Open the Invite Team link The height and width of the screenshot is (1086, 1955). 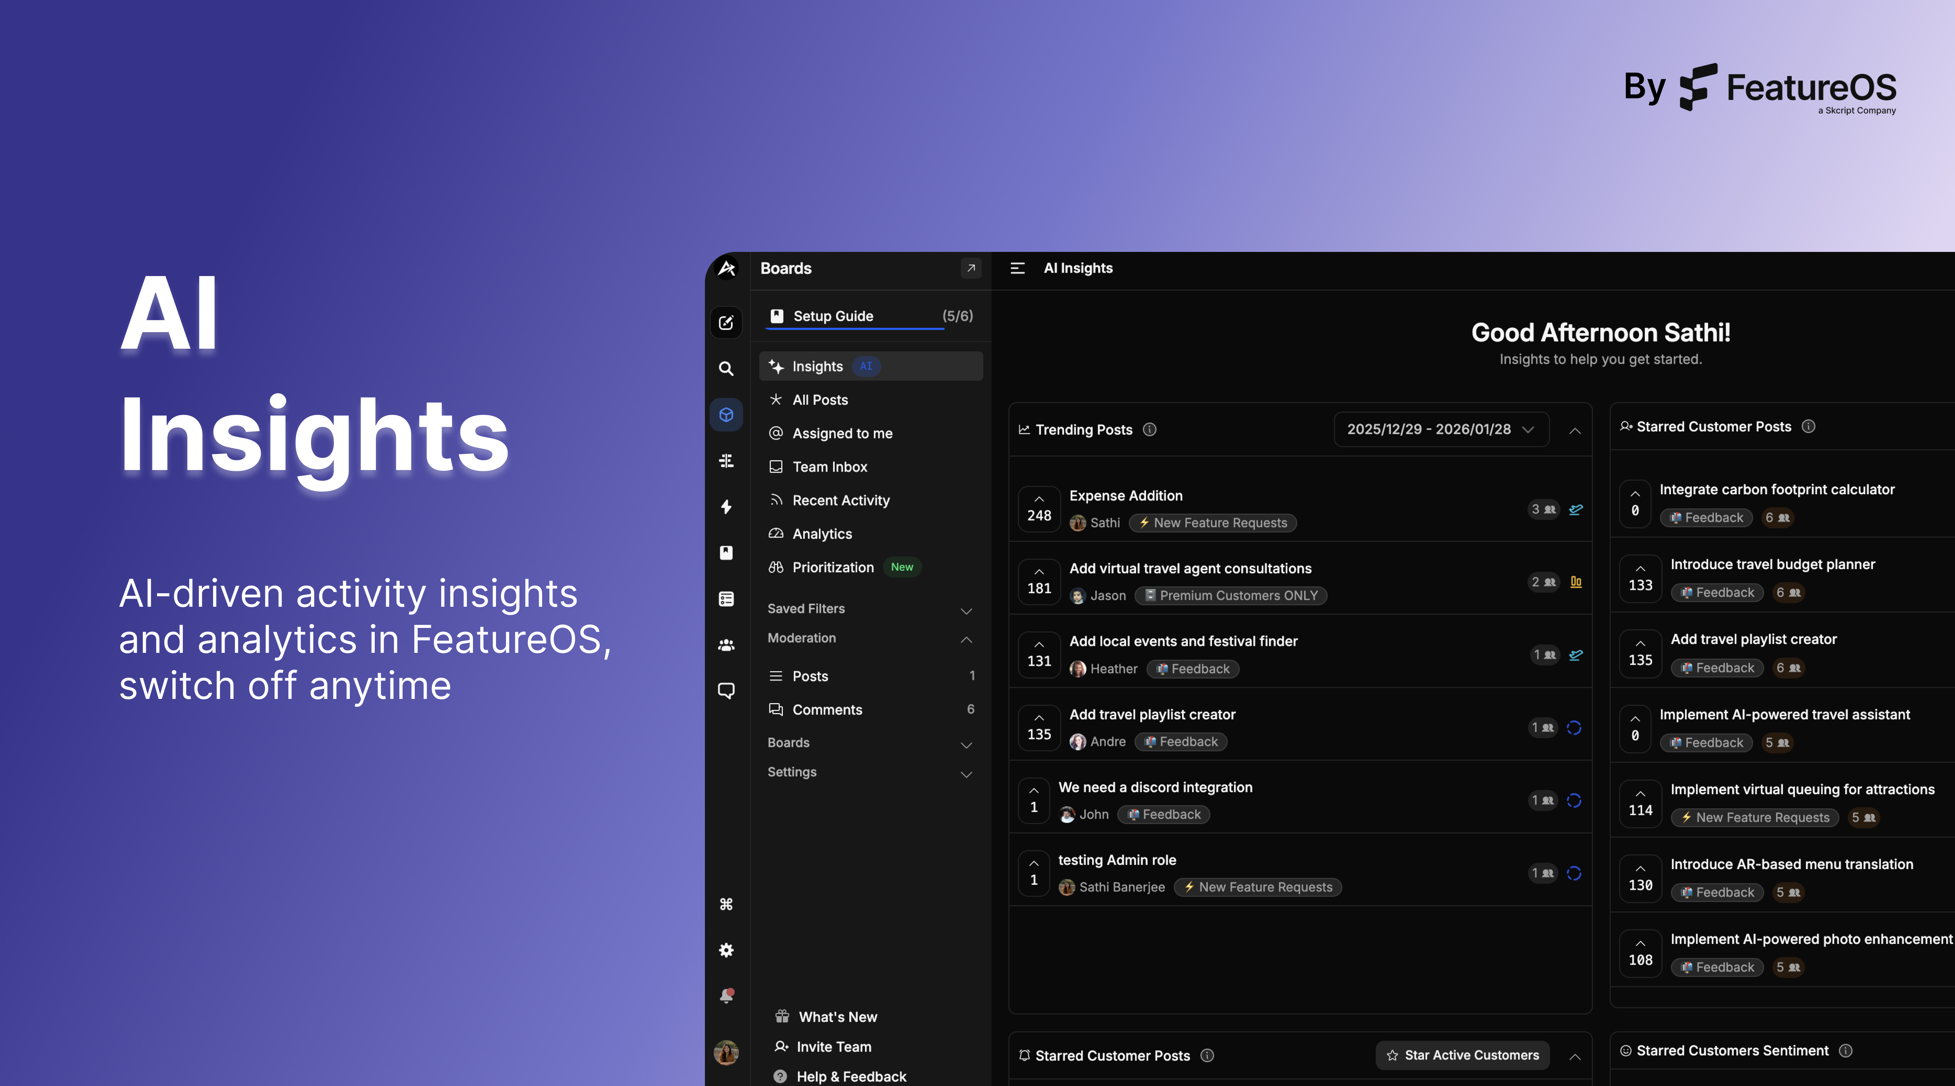click(833, 1046)
